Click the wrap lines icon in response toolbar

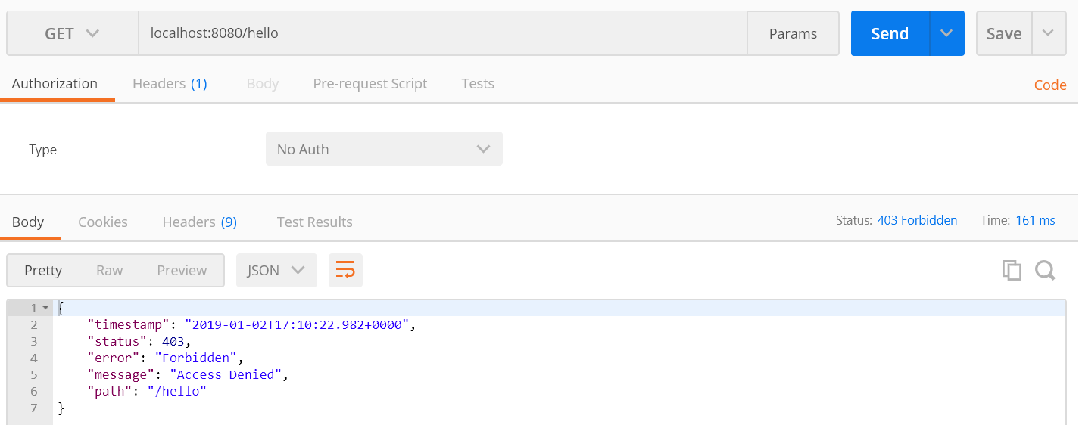[345, 271]
